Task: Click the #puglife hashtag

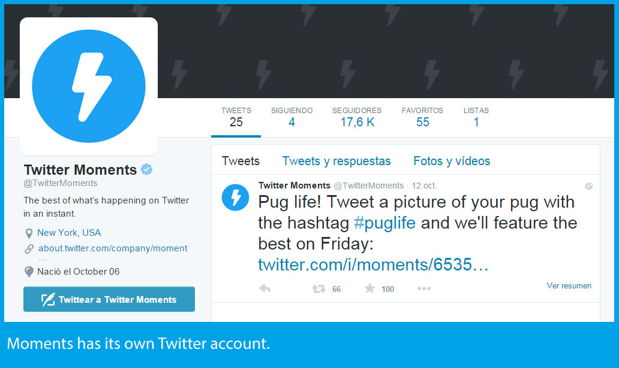Action: coord(384,223)
